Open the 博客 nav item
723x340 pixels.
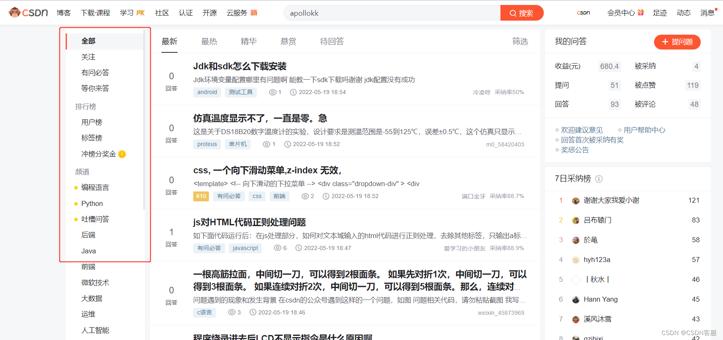pos(64,13)
